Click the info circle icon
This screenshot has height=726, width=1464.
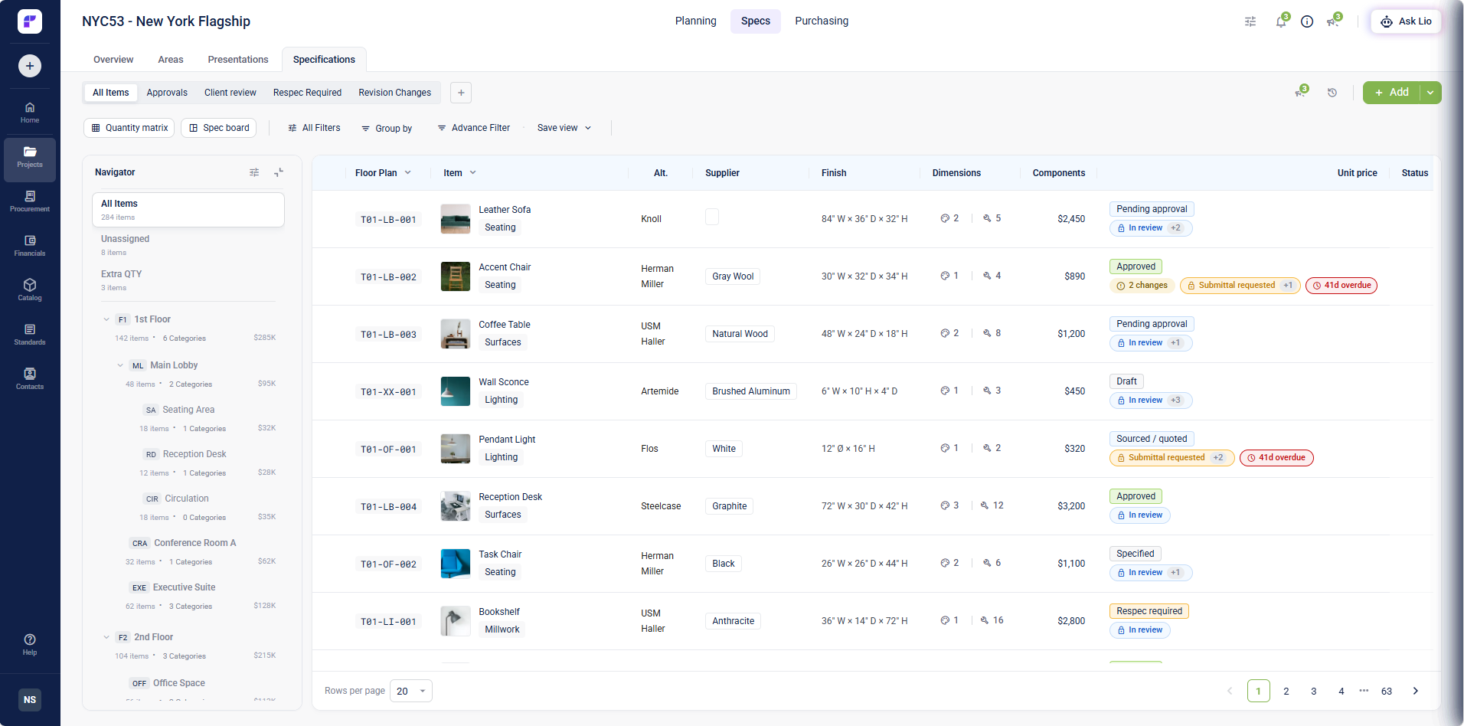(x=1307, y=21)
